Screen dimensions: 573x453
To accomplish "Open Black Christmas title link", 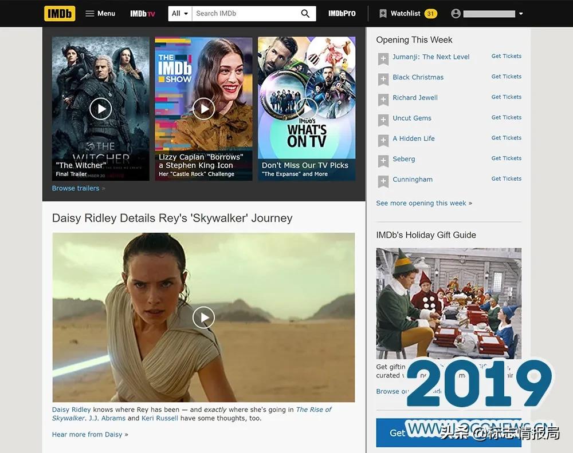I will pos(418,77).
